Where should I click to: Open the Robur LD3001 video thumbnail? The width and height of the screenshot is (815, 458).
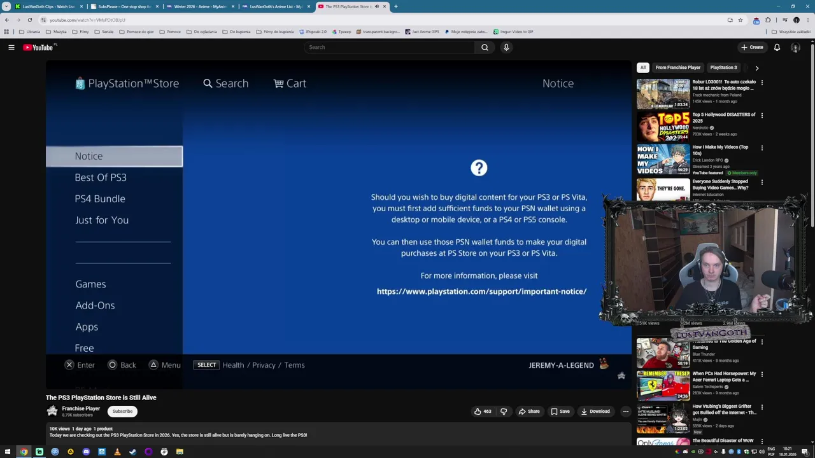(663, 94)
